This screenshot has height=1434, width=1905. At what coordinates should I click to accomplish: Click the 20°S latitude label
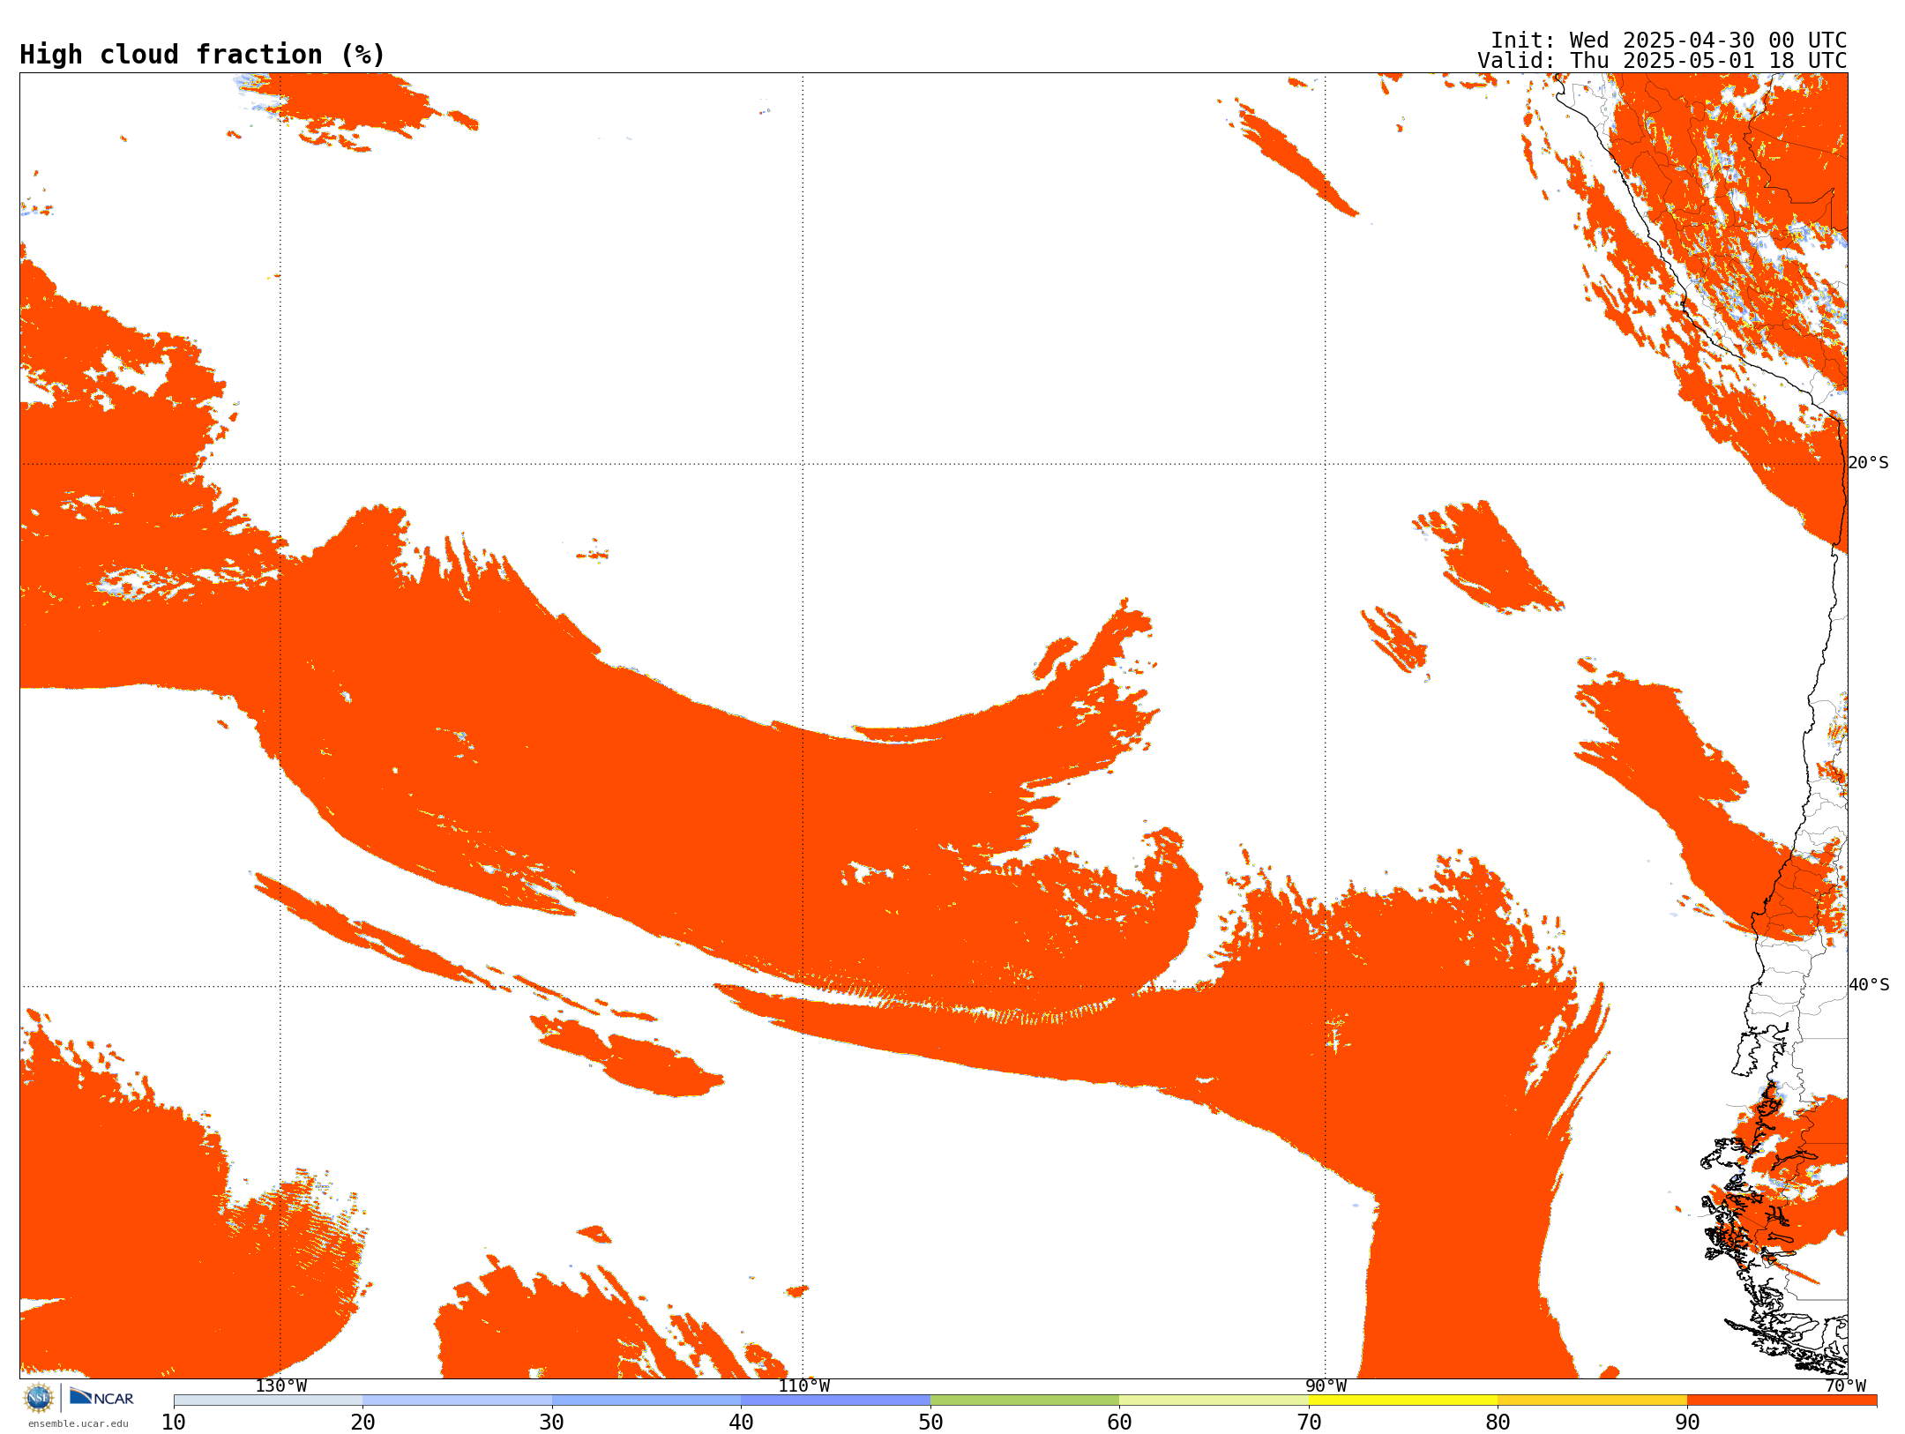pyautogui.click(x=1868, y=463)
